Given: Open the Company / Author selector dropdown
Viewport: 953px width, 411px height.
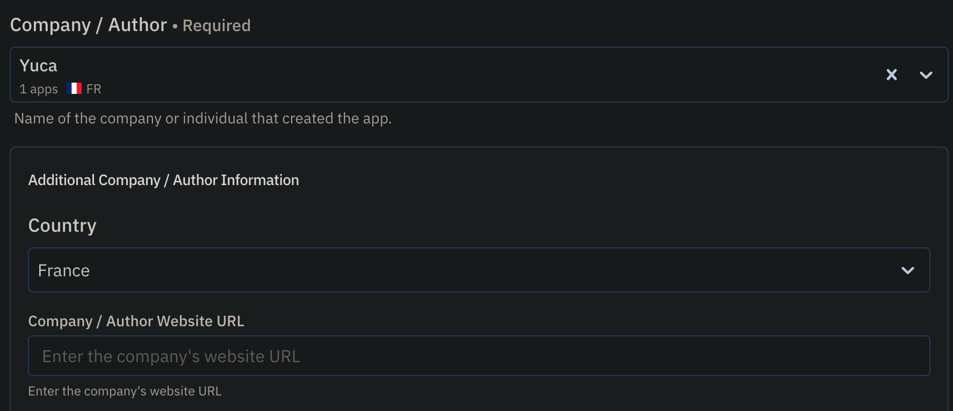Looking at the screenshot, I should (926, 75).
